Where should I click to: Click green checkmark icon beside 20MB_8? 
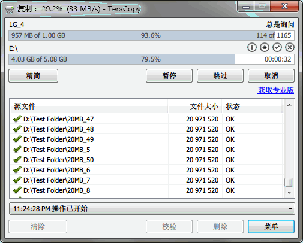pos(17,190)
